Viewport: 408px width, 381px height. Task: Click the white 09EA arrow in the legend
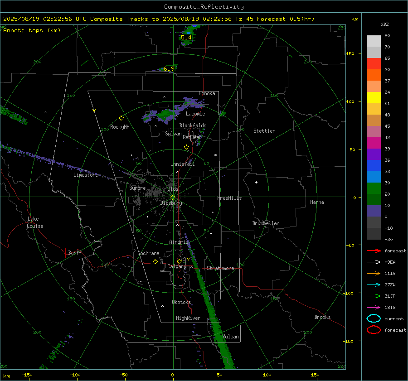(374, 262)
